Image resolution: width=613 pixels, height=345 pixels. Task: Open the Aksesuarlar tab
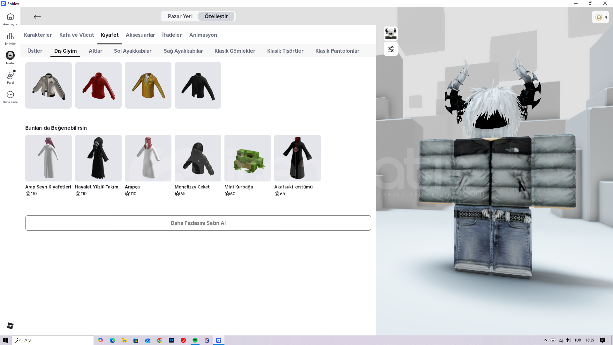click(x=140, y=35)
